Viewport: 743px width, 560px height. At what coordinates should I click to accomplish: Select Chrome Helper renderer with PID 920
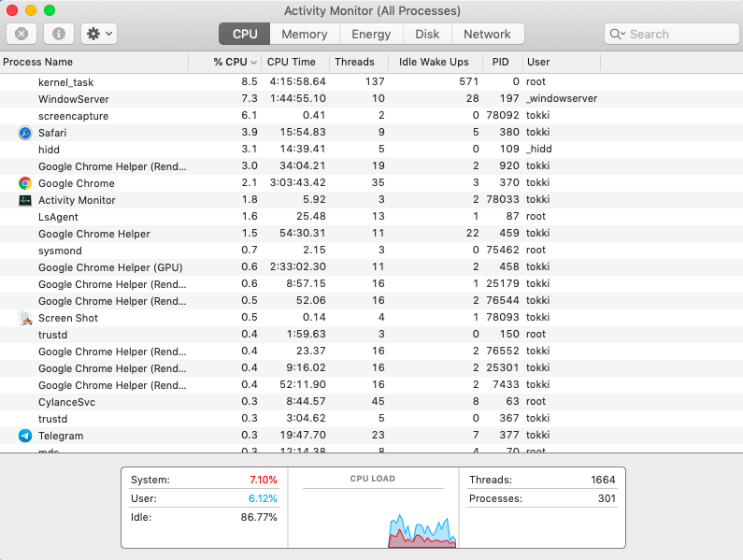372,166
